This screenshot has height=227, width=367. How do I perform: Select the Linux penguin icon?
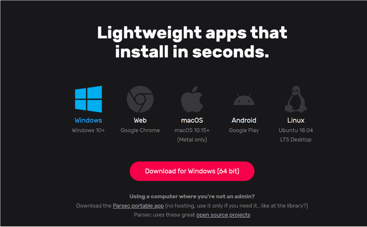[296, 99]
